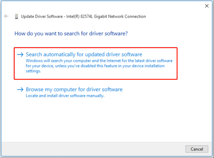Screen dimensions: 214x158
Task: Click description 'Windows will search your computer and the Internet'
Action: (x=99, y=66)
